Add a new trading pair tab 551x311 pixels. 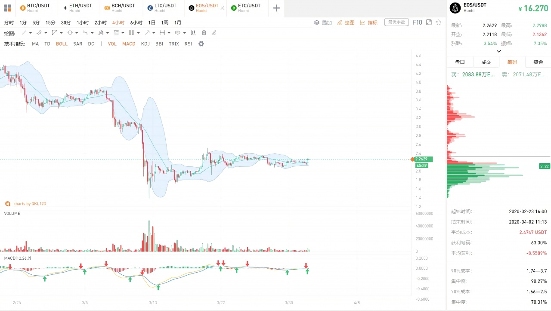point(276,8)
